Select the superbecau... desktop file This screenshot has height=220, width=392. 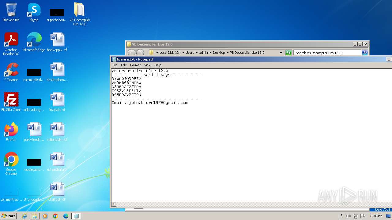click(57, 15)
